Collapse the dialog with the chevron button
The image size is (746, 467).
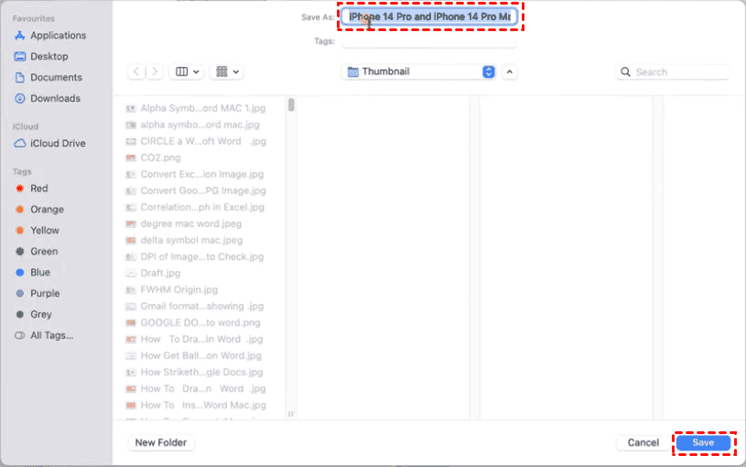point(510,72)
